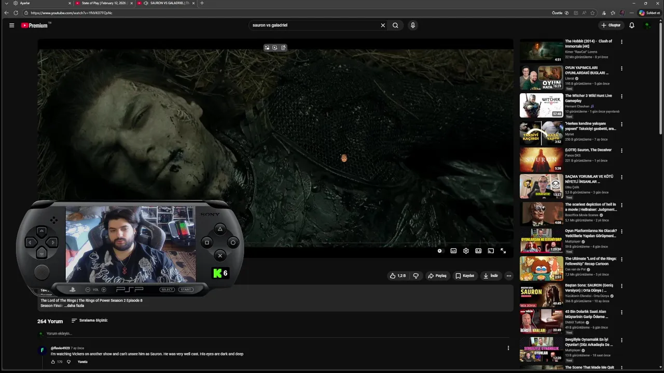Open '(LOTR) Sauron, The Deceiver' video
Viewport: 664px width, 373px height.
pyautogui.click(x=588, y=150)
